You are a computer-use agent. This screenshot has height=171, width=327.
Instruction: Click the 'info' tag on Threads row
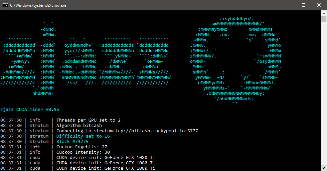click(x=35, y=120)
